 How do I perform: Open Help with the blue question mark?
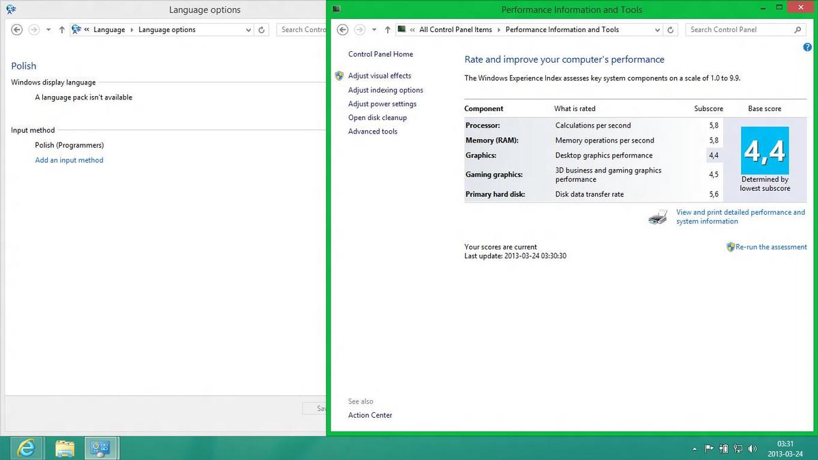click(x=808, y=47)
